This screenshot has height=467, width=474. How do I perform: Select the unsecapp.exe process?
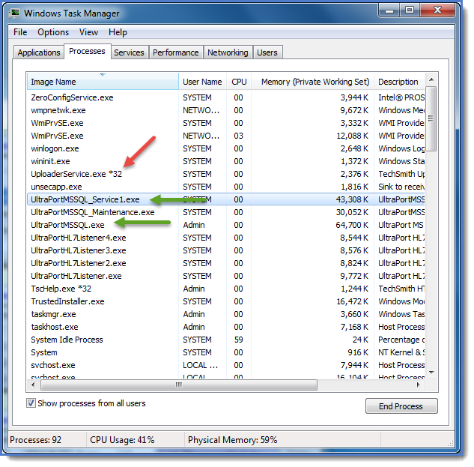(226, 187)
